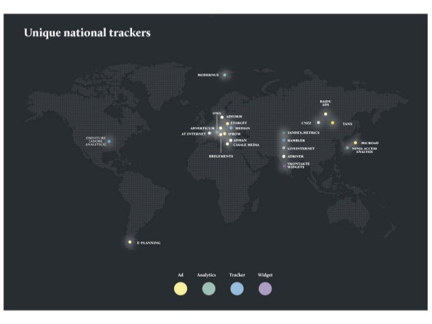Select the Adverticum marker dot
The width and height of the screenshot is (432, 324).
(221, 128)
